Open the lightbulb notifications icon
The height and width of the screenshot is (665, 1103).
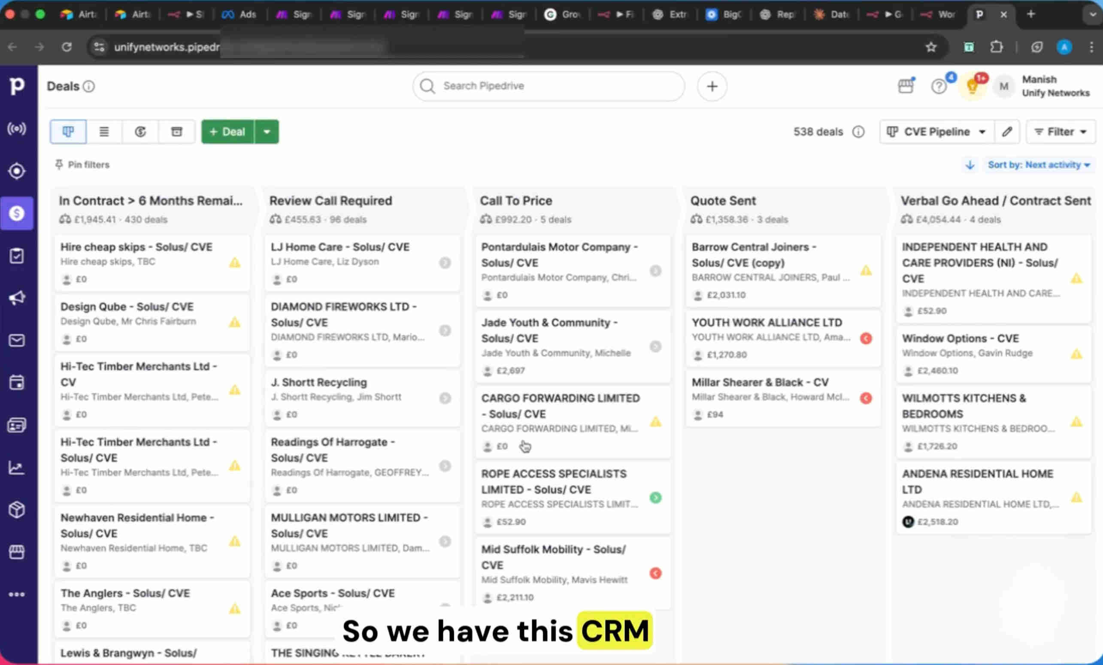[972, 86]
